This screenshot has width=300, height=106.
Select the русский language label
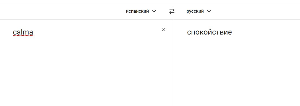point(195,11)
